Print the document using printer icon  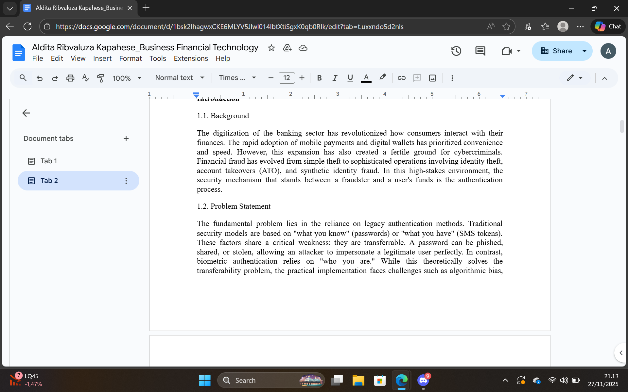click(70, 78)
